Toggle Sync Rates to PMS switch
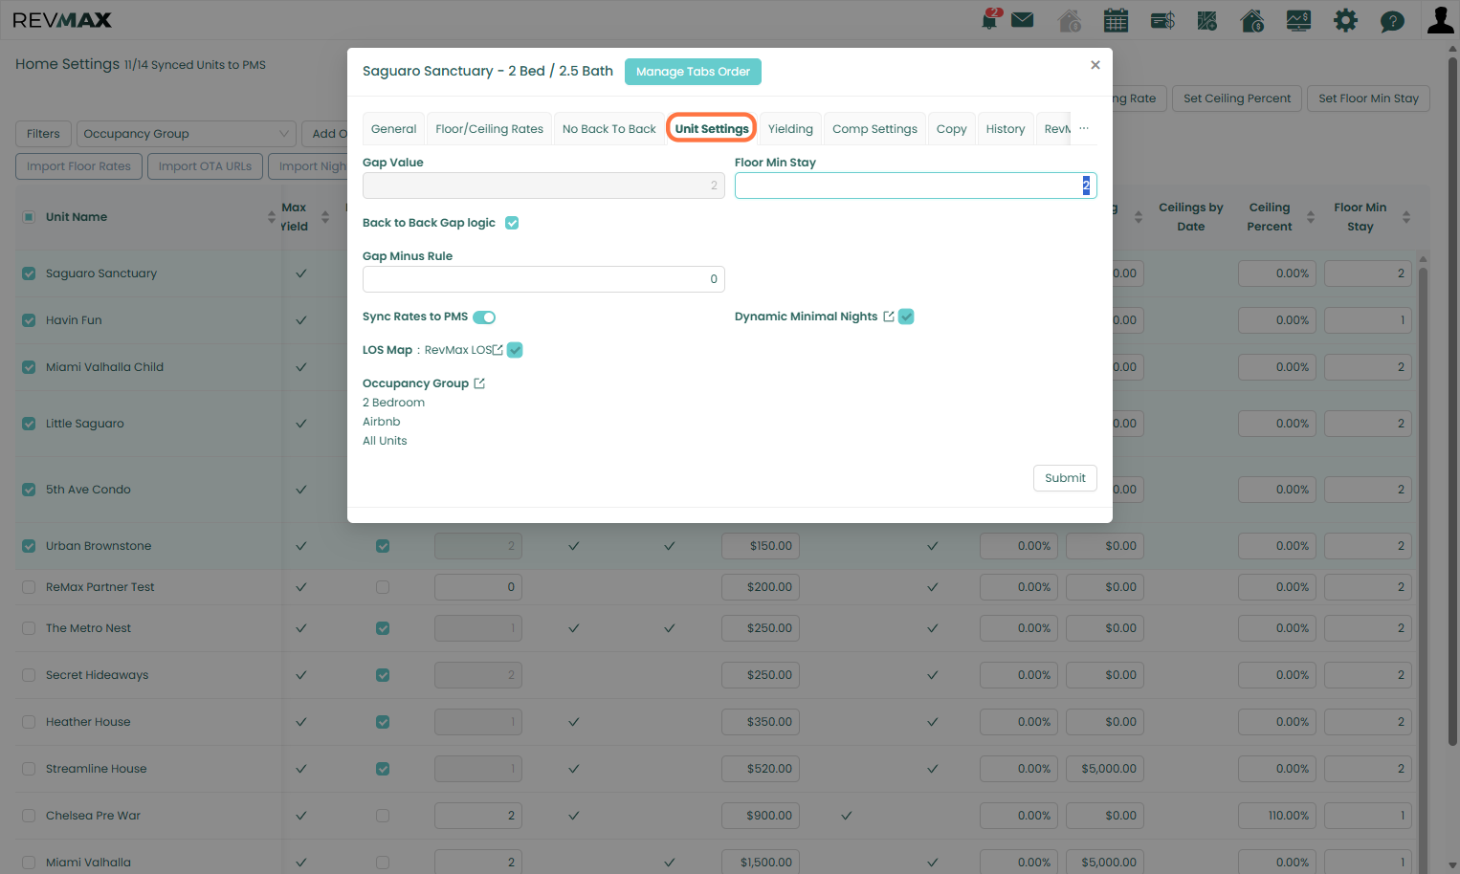The height and width of the screenshot is (874, 1460). point(484,317)
